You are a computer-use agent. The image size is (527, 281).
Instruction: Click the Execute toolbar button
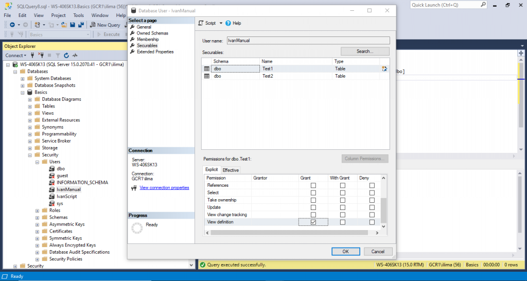(x=109, y=34)
